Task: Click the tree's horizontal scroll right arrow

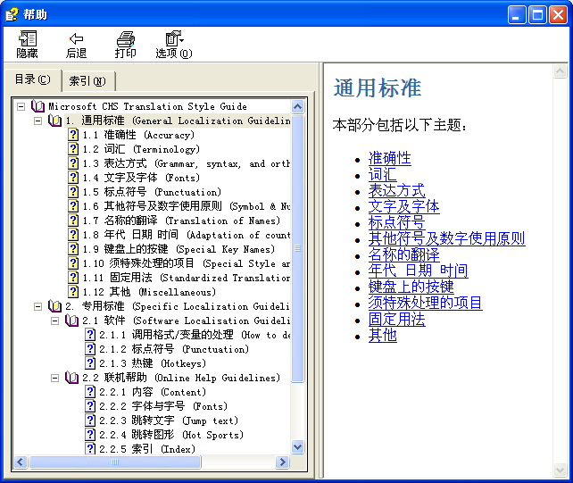Action: coord(282,462)
